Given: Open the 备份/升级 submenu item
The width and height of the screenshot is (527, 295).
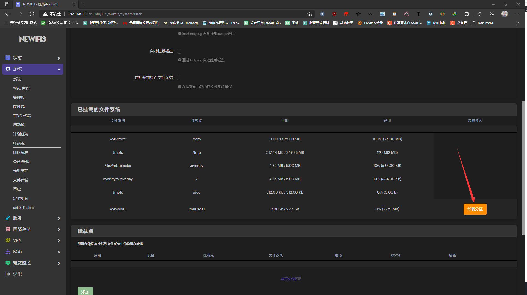Looking at the screenshot, I should click(21, 162).
